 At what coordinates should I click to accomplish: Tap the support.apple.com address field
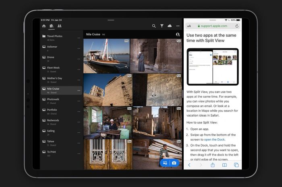coord(213,26)
